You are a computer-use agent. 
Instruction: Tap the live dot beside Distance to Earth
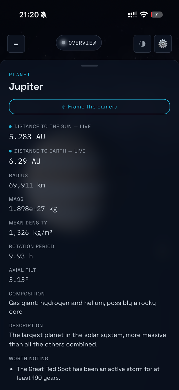coord(10,151)
